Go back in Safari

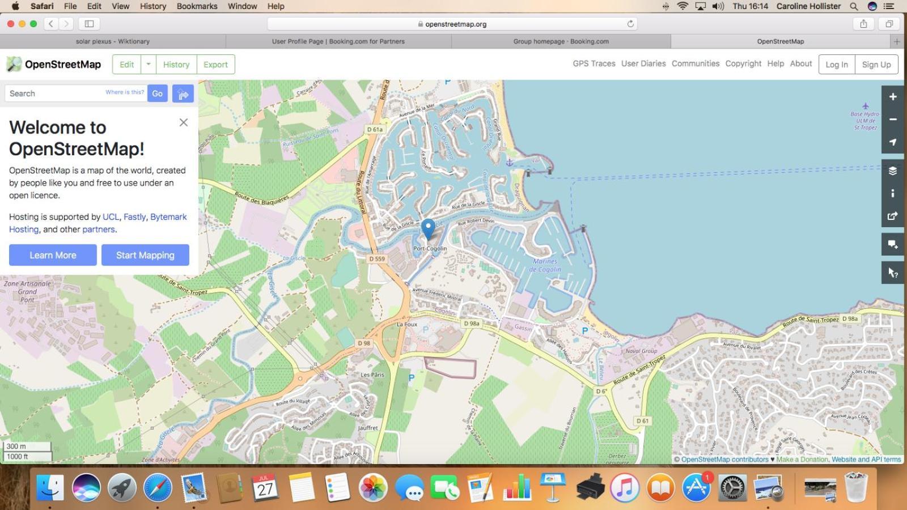pos(51,24)
